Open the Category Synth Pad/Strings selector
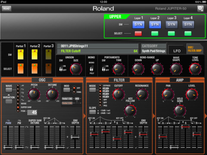The image size is (207, 155). point(154,51)
